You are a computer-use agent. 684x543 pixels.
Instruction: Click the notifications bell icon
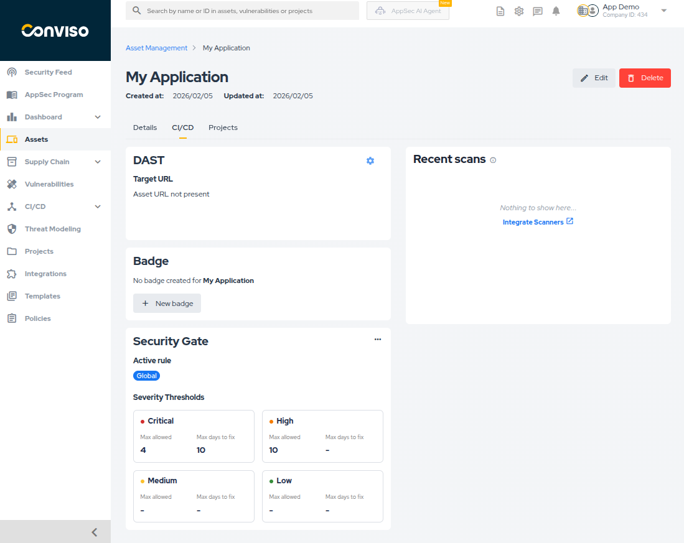click(556, 11)
